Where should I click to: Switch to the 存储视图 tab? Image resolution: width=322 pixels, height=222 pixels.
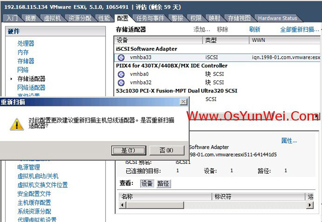tap(239, 18)
